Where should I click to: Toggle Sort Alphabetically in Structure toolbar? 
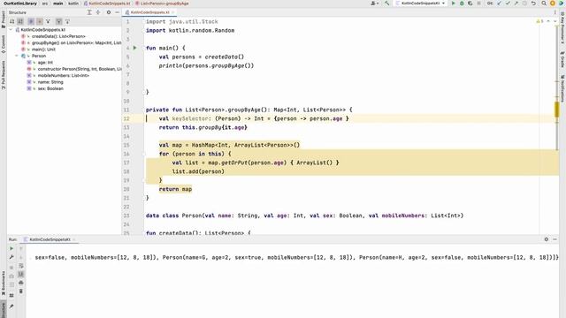pyautogui.click(x=20, y=21)
